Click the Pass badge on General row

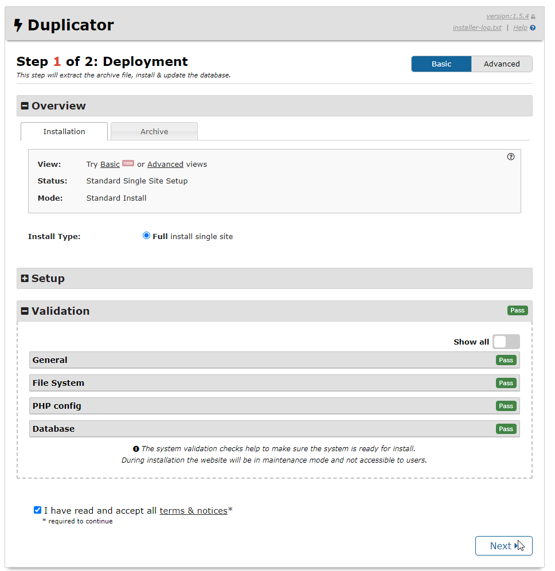(x=506, y=360)
